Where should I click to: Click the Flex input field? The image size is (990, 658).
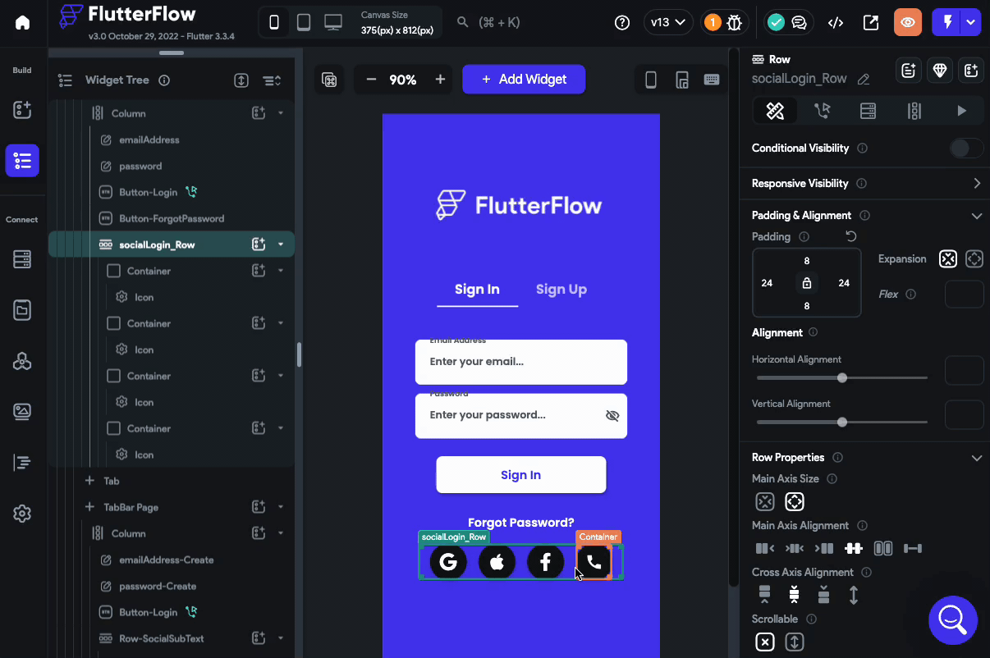965,294
